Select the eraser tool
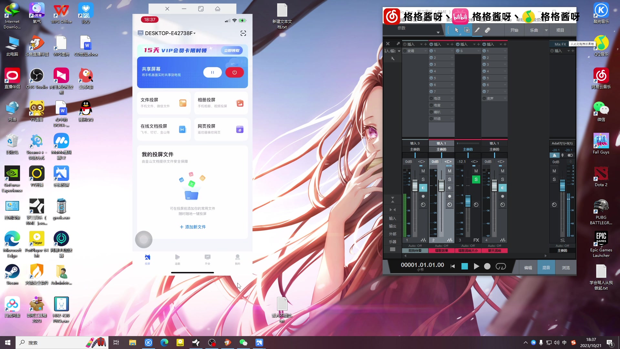620x349 pixels. coord(488,30)
